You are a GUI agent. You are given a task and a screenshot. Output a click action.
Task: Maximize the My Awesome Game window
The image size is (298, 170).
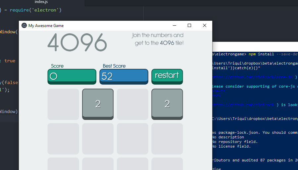coord(189,25)
